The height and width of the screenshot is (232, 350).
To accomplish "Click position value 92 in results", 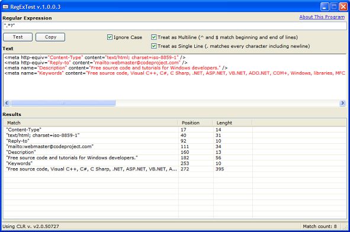I will 183,141.
